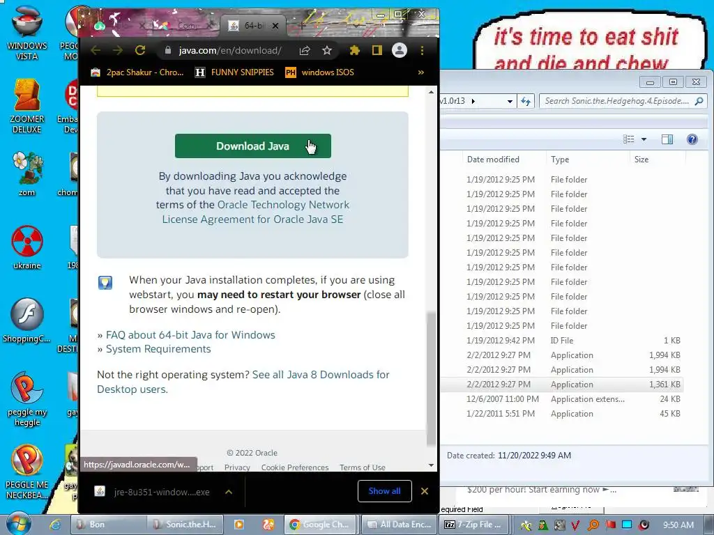Open a new Chrome tab

302,26
